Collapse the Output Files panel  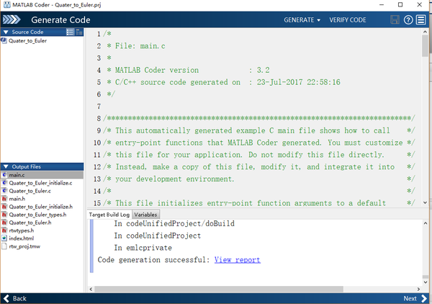pos(5,167)
